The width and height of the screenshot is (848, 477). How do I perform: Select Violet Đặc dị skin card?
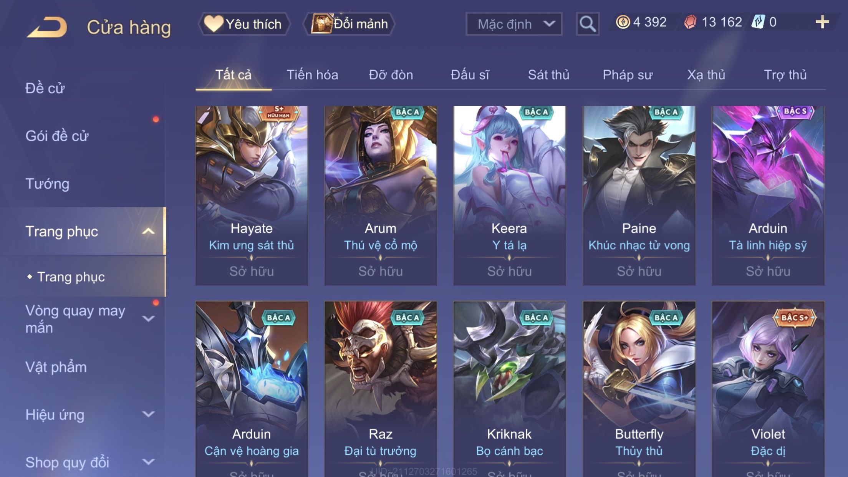point(768,389)
